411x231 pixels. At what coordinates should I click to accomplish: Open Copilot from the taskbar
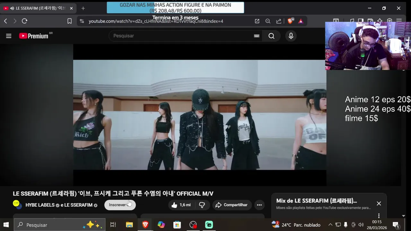tap(161, 225)
